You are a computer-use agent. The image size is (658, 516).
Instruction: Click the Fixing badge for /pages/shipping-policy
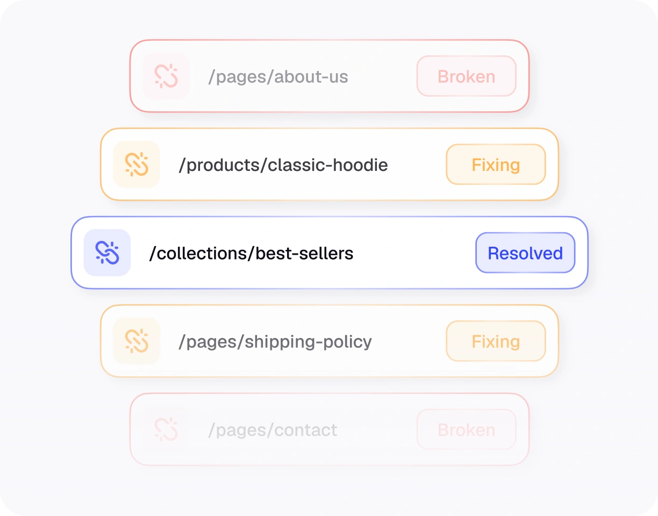[x=496, y=341]
